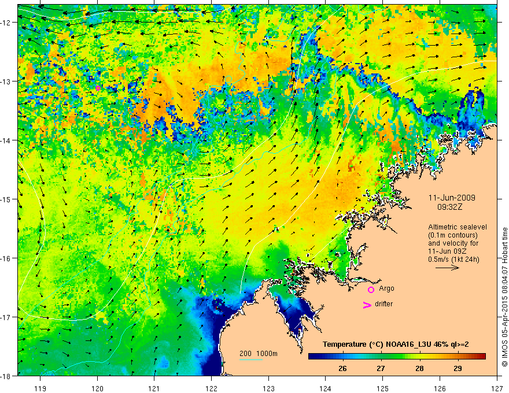Click the 'and velocity for' caption line

[453, 243]
